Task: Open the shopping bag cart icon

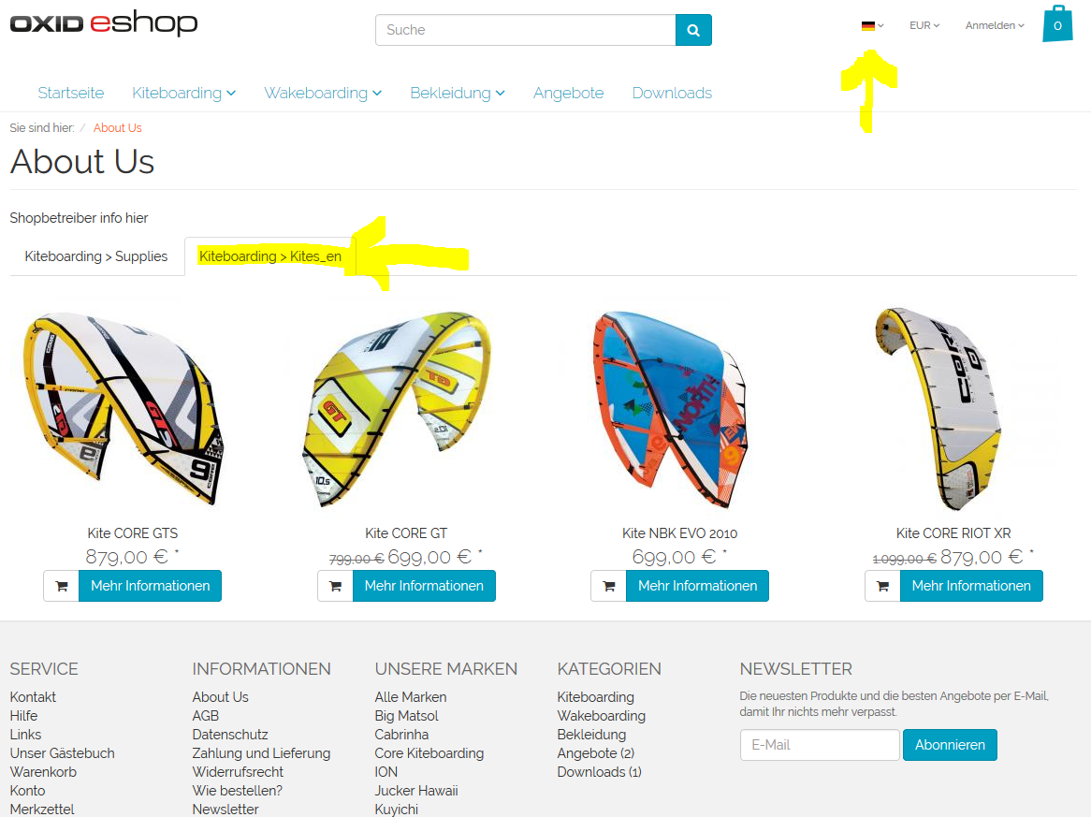Action: coord(1057,24)
